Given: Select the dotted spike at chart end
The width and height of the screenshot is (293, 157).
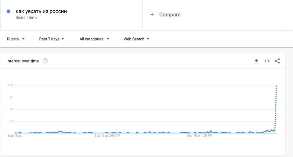Looking at the screenshot, I should pyautogui.click(x=276, y=108).
